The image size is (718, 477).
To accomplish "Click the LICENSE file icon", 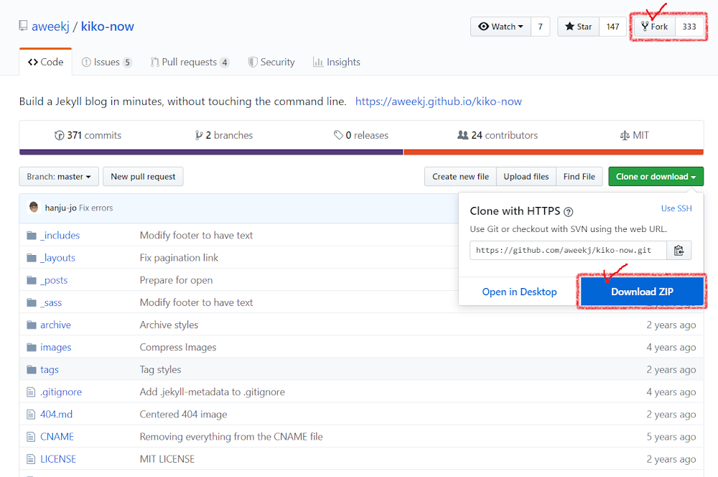I will (x=31, y=459).
